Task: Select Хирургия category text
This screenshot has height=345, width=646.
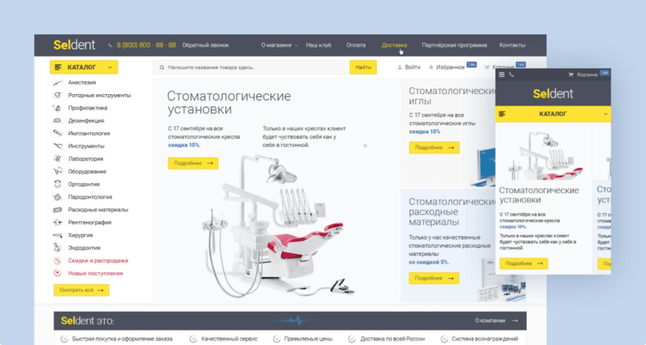Action: [81, 235]
